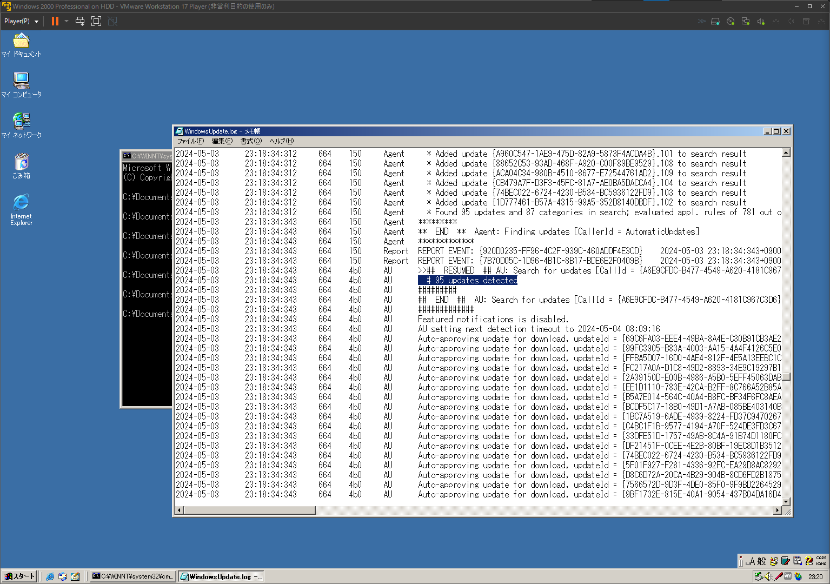Click the sound card device icon
Image resolution: width=830 pixels, height=584 pixels.
coord(761,21)
